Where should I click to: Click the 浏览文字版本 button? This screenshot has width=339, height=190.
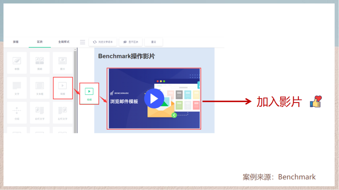pyautogui.click(x=103, y=42)
